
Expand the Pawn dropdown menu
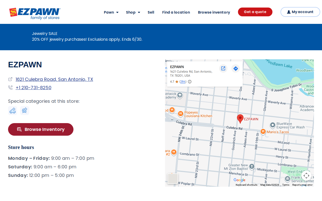[x=111, y=12]
